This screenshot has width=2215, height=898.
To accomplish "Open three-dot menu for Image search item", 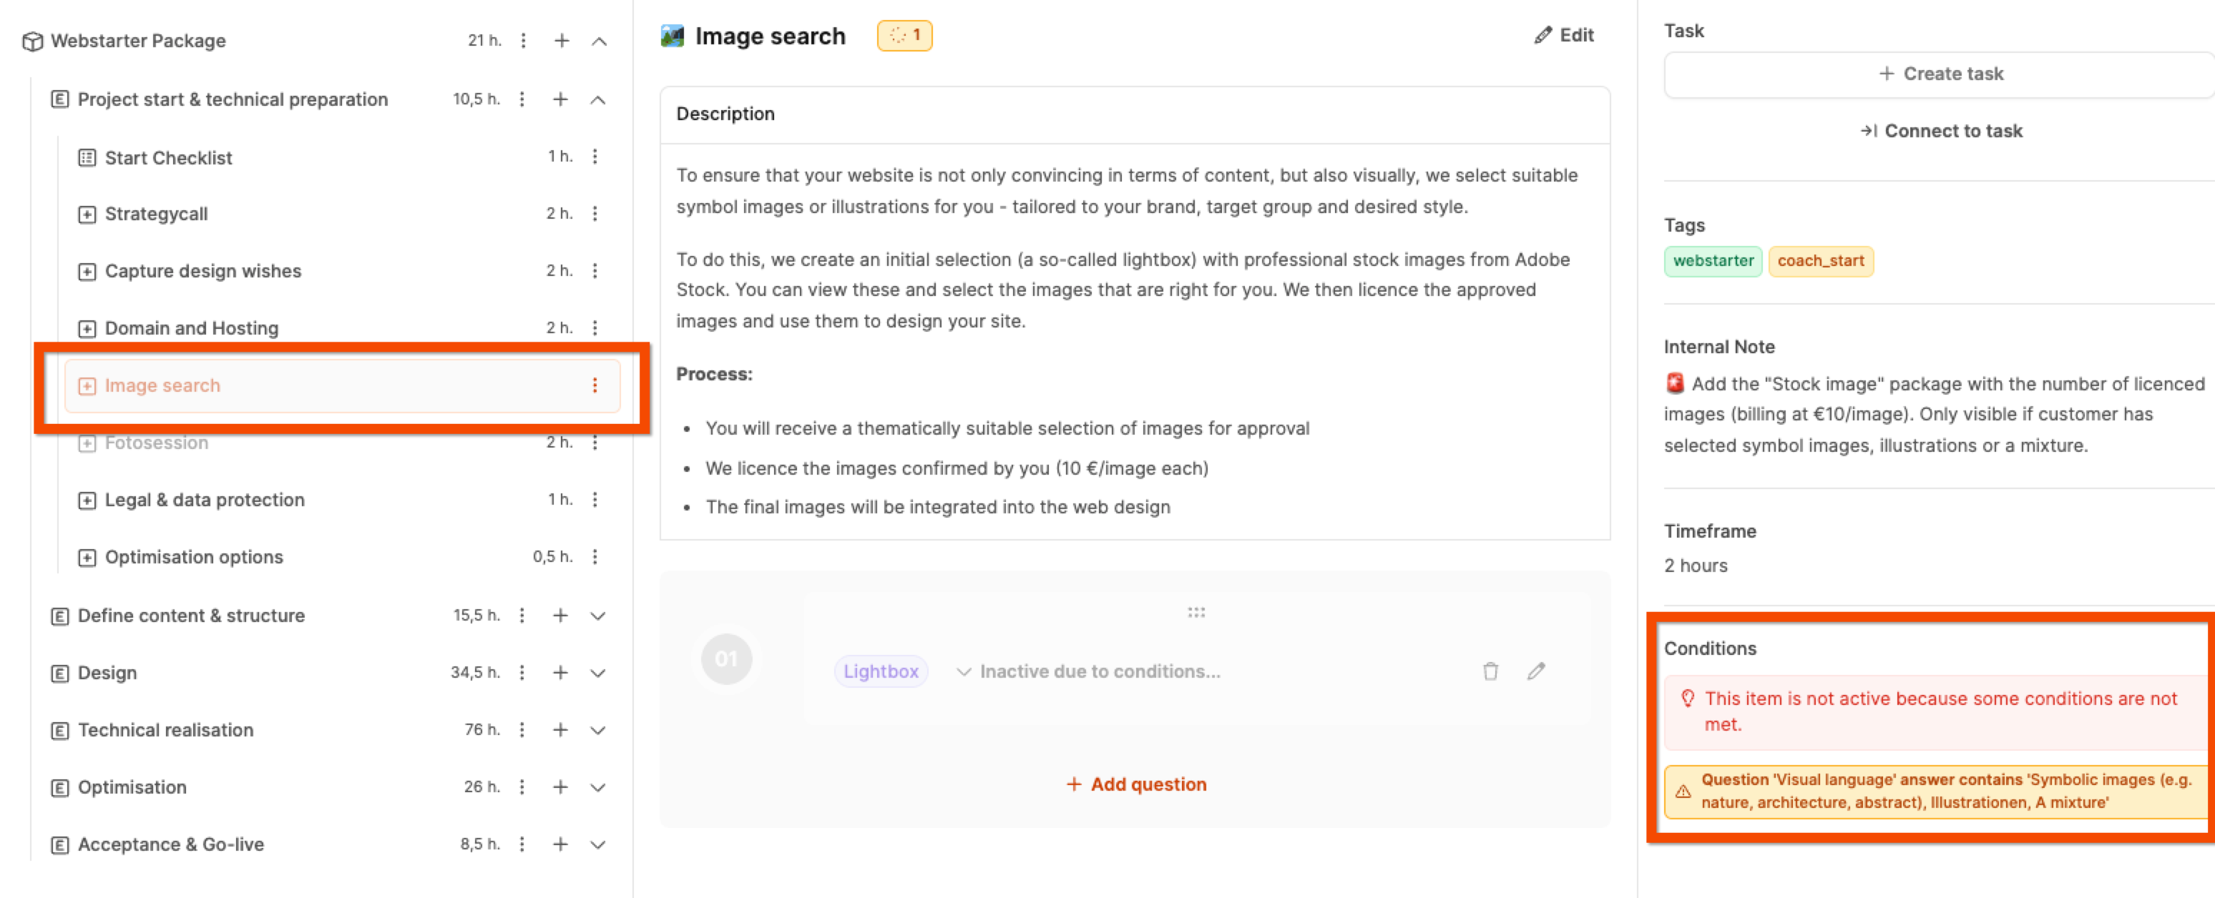I will pos(594,385).
